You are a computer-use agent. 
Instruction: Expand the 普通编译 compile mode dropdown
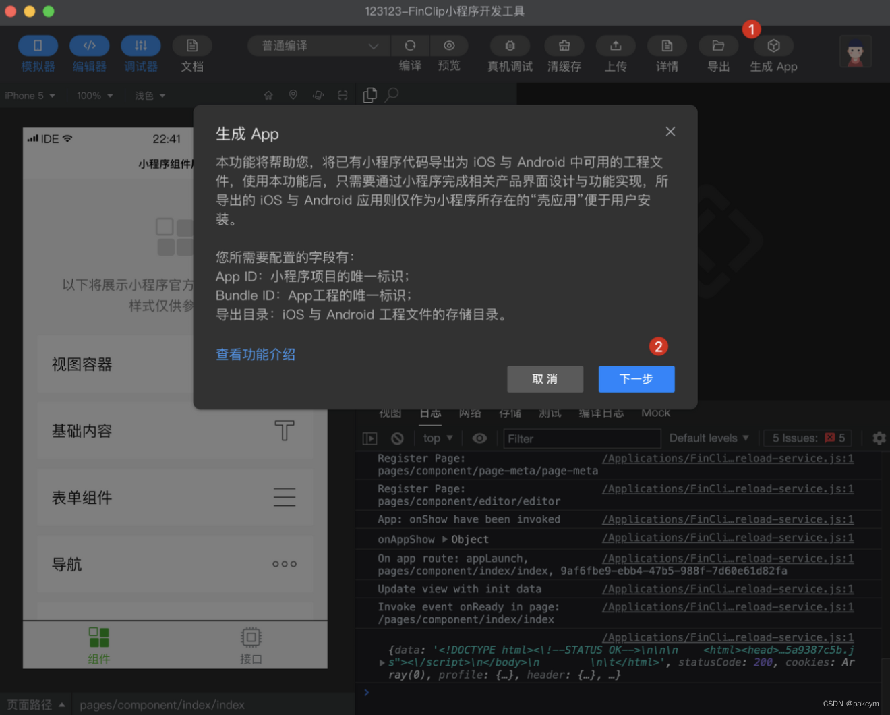click(x=317, y=45)
